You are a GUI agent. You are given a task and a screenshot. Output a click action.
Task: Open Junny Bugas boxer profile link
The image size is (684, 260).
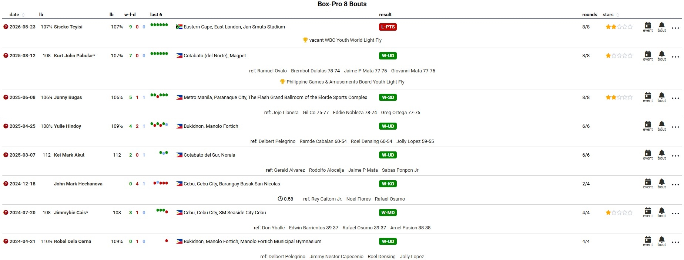coord(68,97)
